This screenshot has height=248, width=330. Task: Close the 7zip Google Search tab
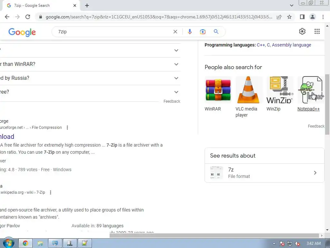75,5
